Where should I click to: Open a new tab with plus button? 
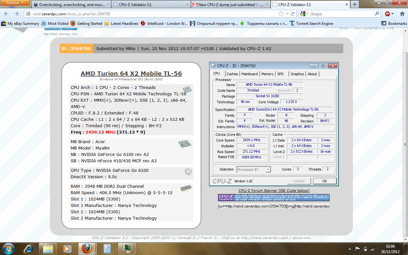tap(354, 5)
